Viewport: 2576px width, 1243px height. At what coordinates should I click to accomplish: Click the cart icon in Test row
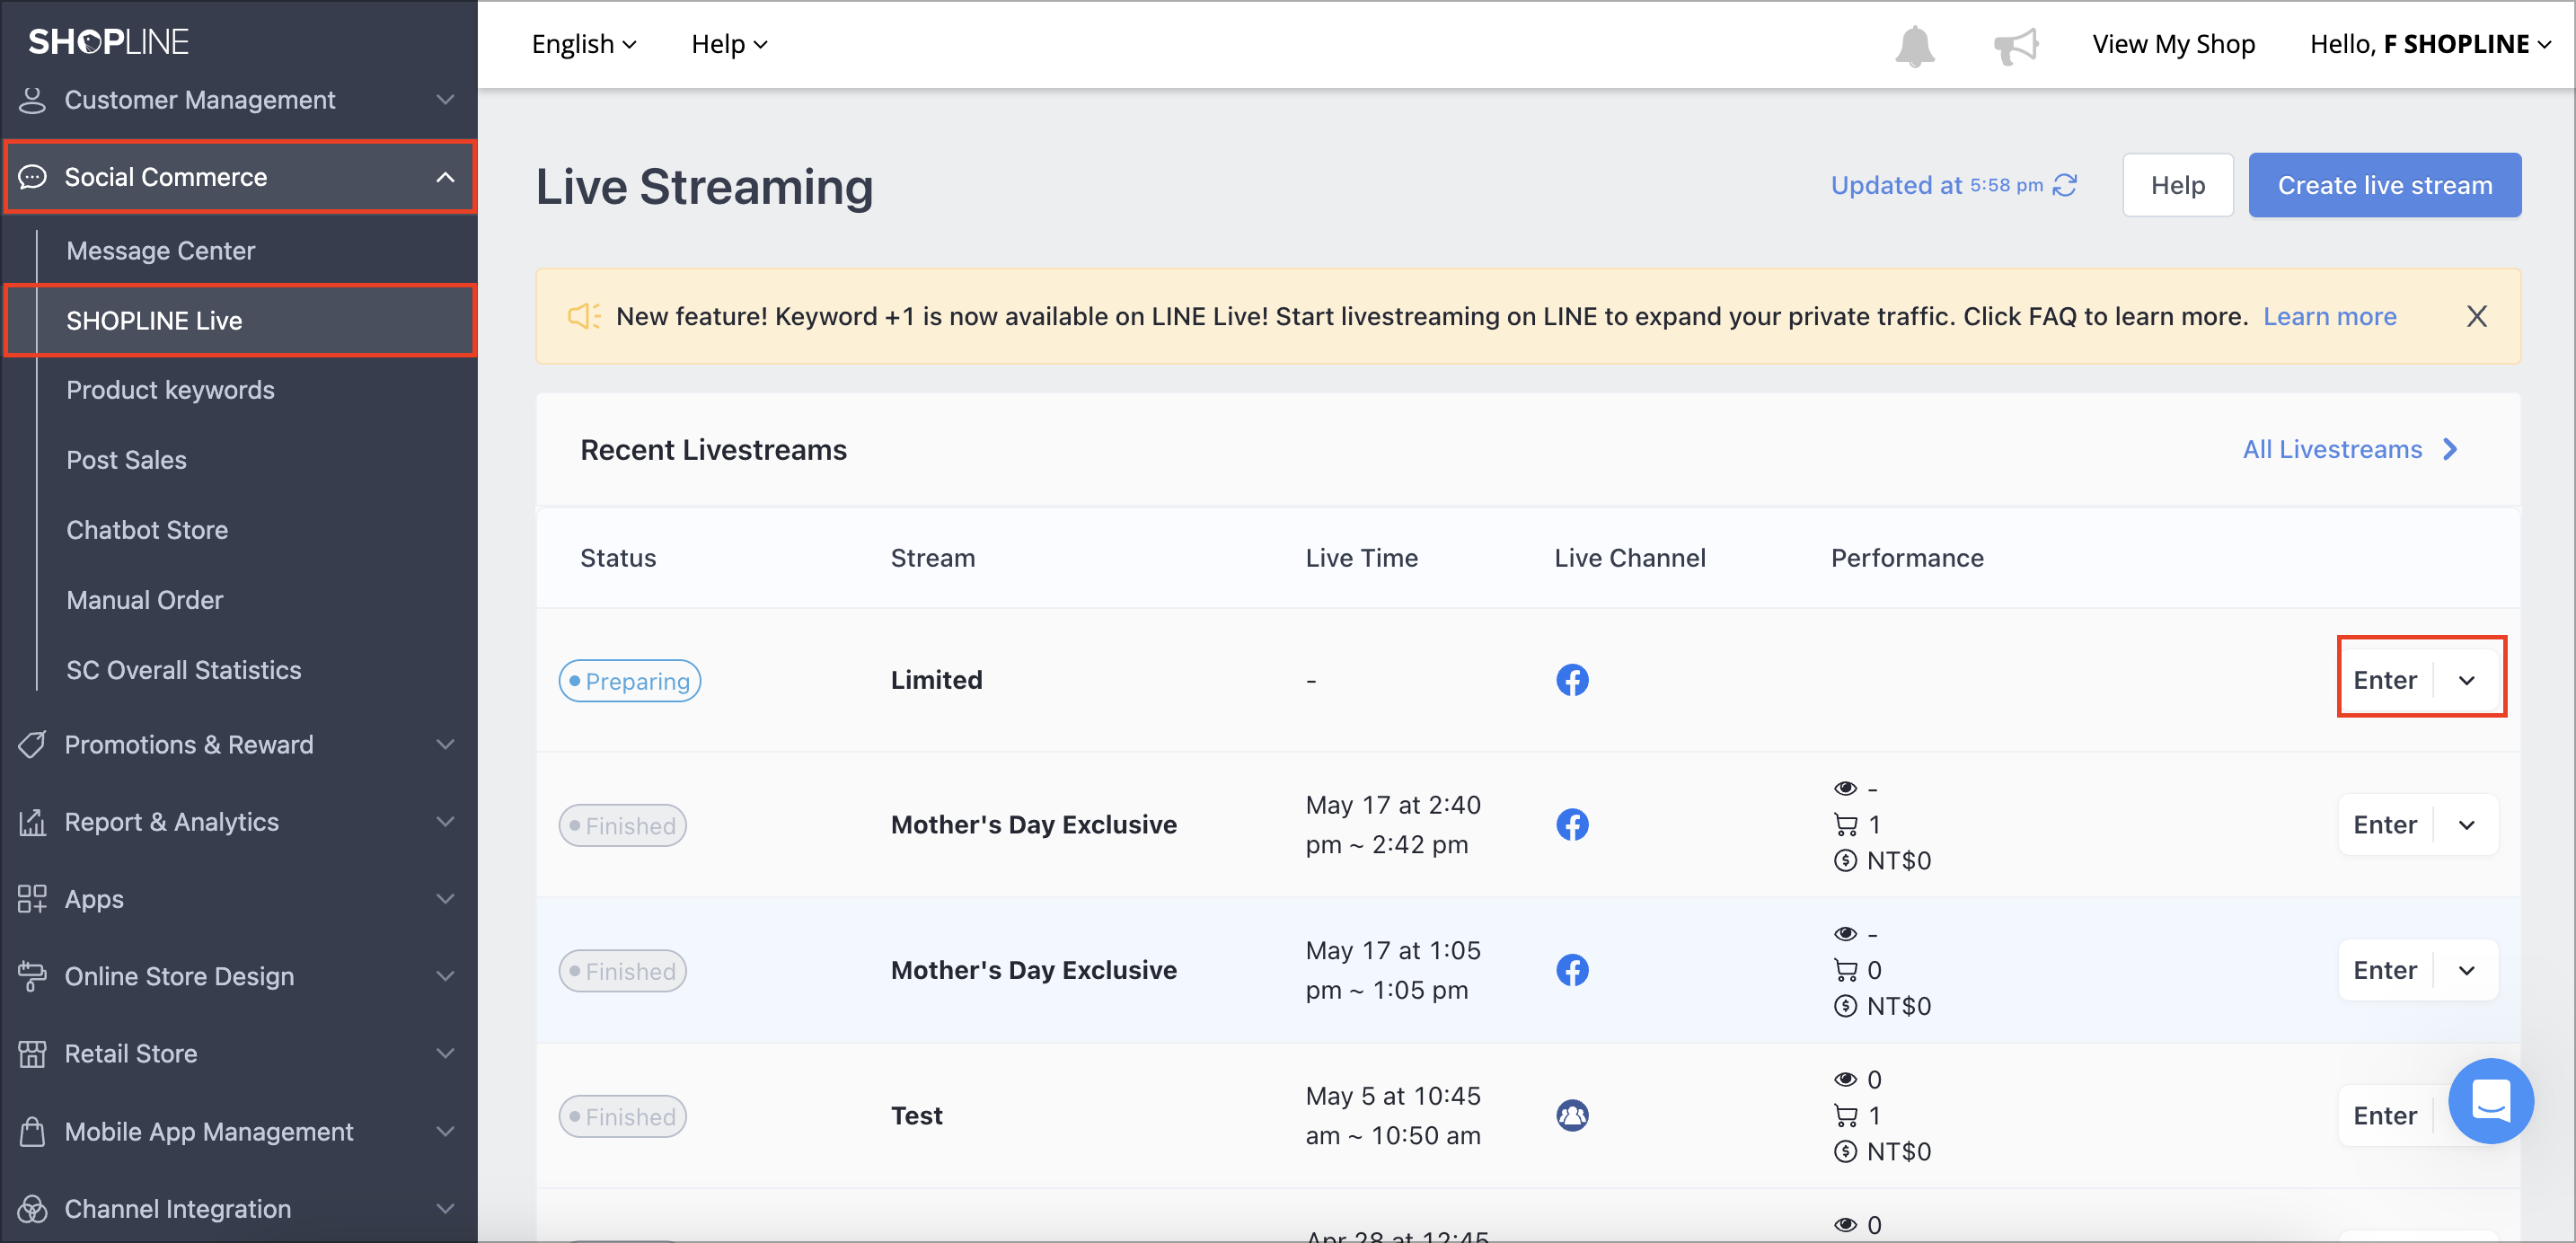[x=1845, y=1115]
